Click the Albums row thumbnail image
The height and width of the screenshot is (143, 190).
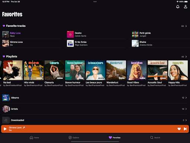6,98
